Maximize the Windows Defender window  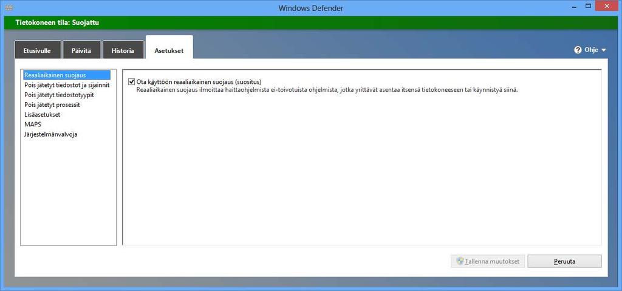coord(588,6)
